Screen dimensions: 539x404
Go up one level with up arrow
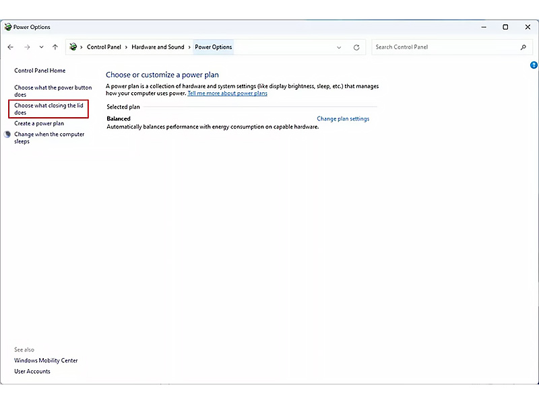[55, 47]
